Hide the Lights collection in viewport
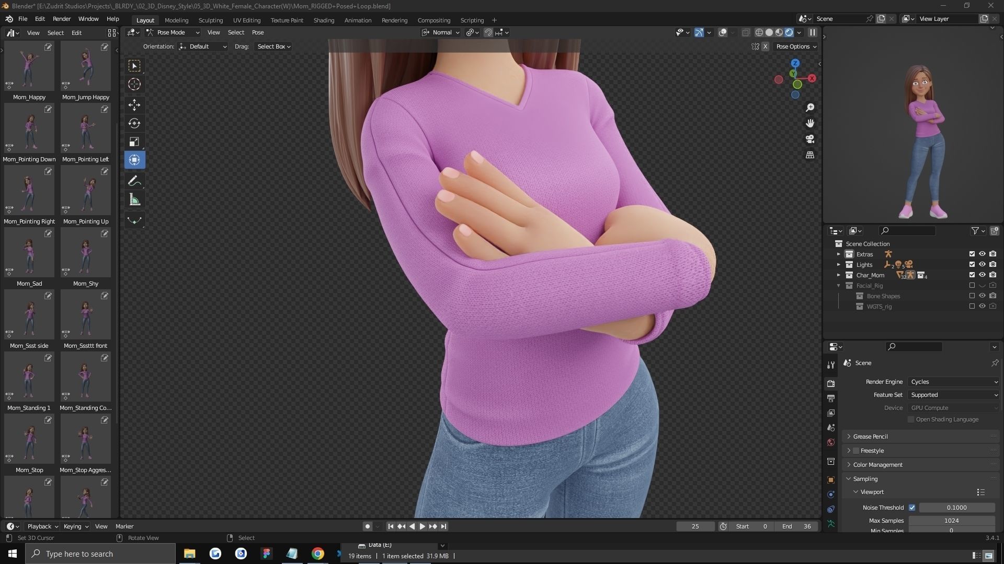Screen dimensions: 1004x564 [x=982, y=264]
